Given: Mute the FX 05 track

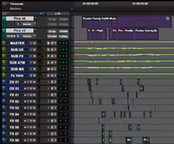Looking at the screenshot, I should (x=34, y=121).
